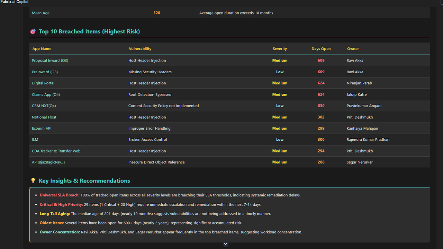Click the Key Insights & Recommendations heading
The height and width of the screenshot is (249, 443).
pos(84,181)
